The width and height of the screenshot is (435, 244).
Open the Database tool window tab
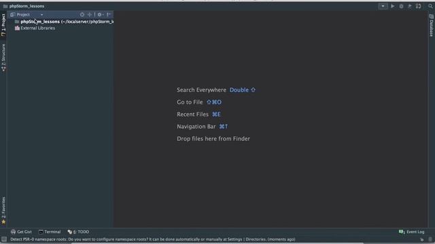[432, 26]
